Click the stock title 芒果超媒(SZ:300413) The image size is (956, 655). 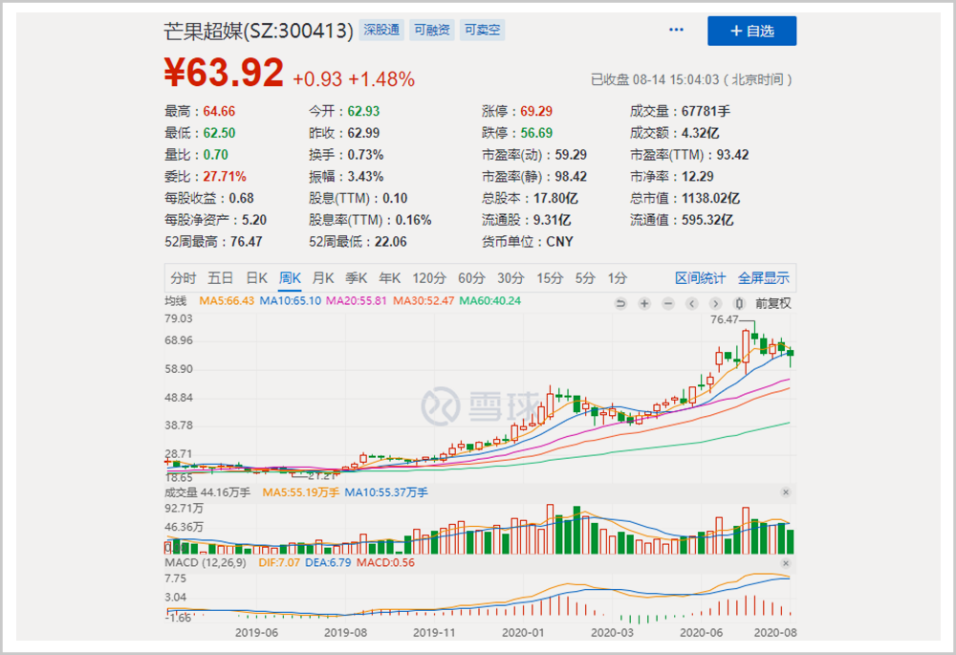[x=258, y=31]
